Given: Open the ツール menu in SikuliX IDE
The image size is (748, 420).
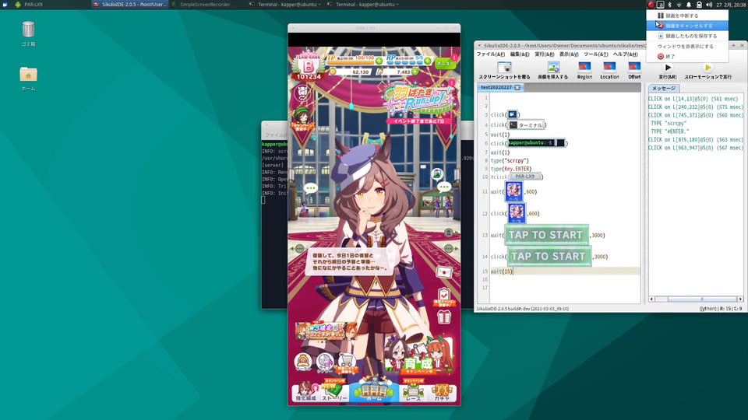Looking at the screenshot, I should pos(596,54).
